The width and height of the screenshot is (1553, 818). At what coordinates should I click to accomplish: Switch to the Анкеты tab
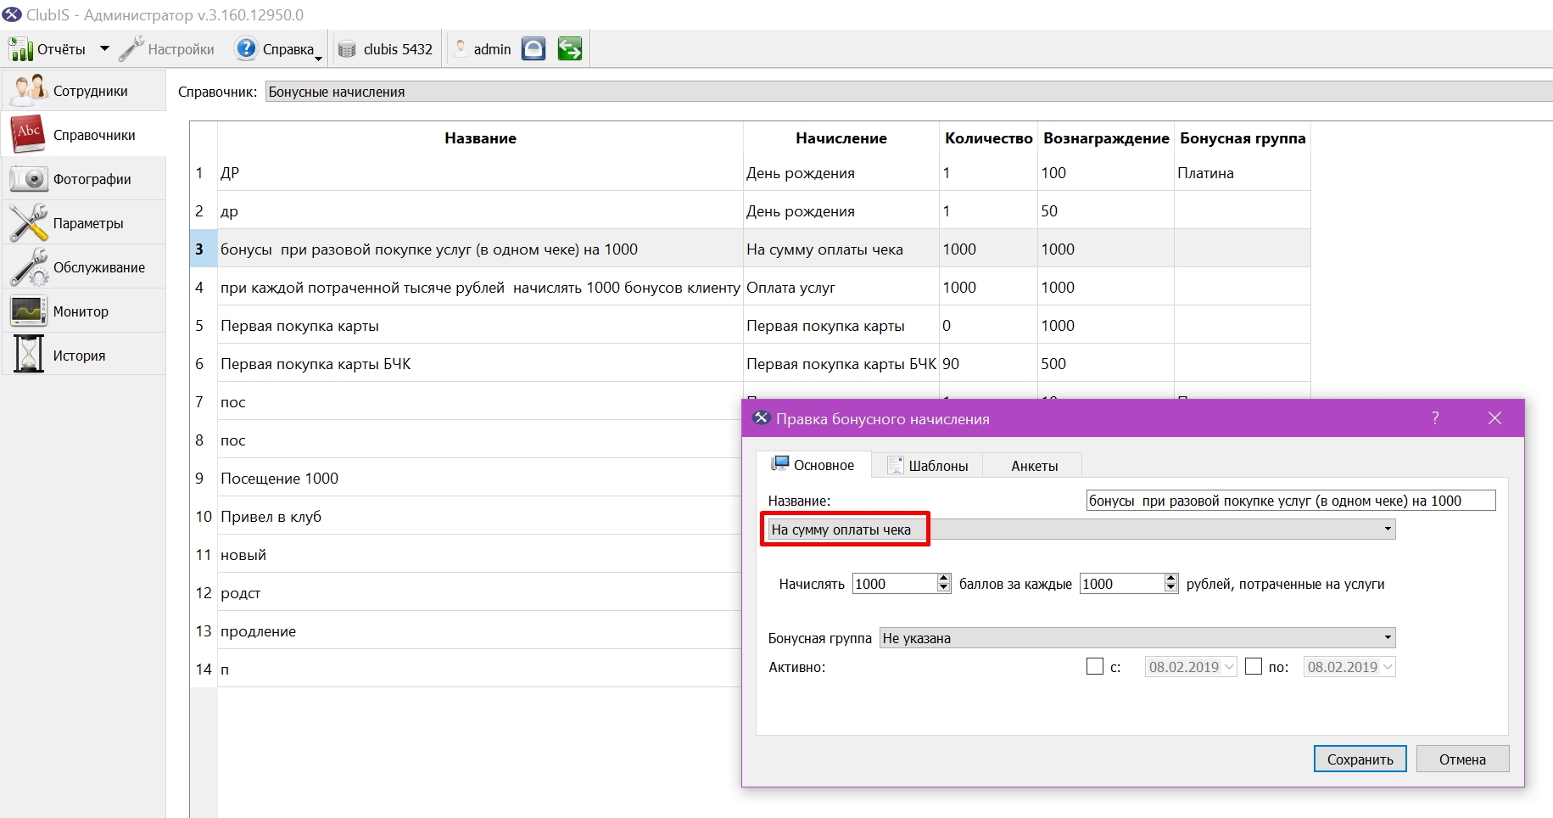pyautogui.click(x=1034, y=465)
